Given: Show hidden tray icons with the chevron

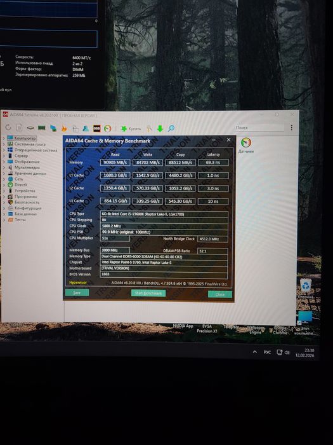Looking at the screenshot, I should point(255,352).
